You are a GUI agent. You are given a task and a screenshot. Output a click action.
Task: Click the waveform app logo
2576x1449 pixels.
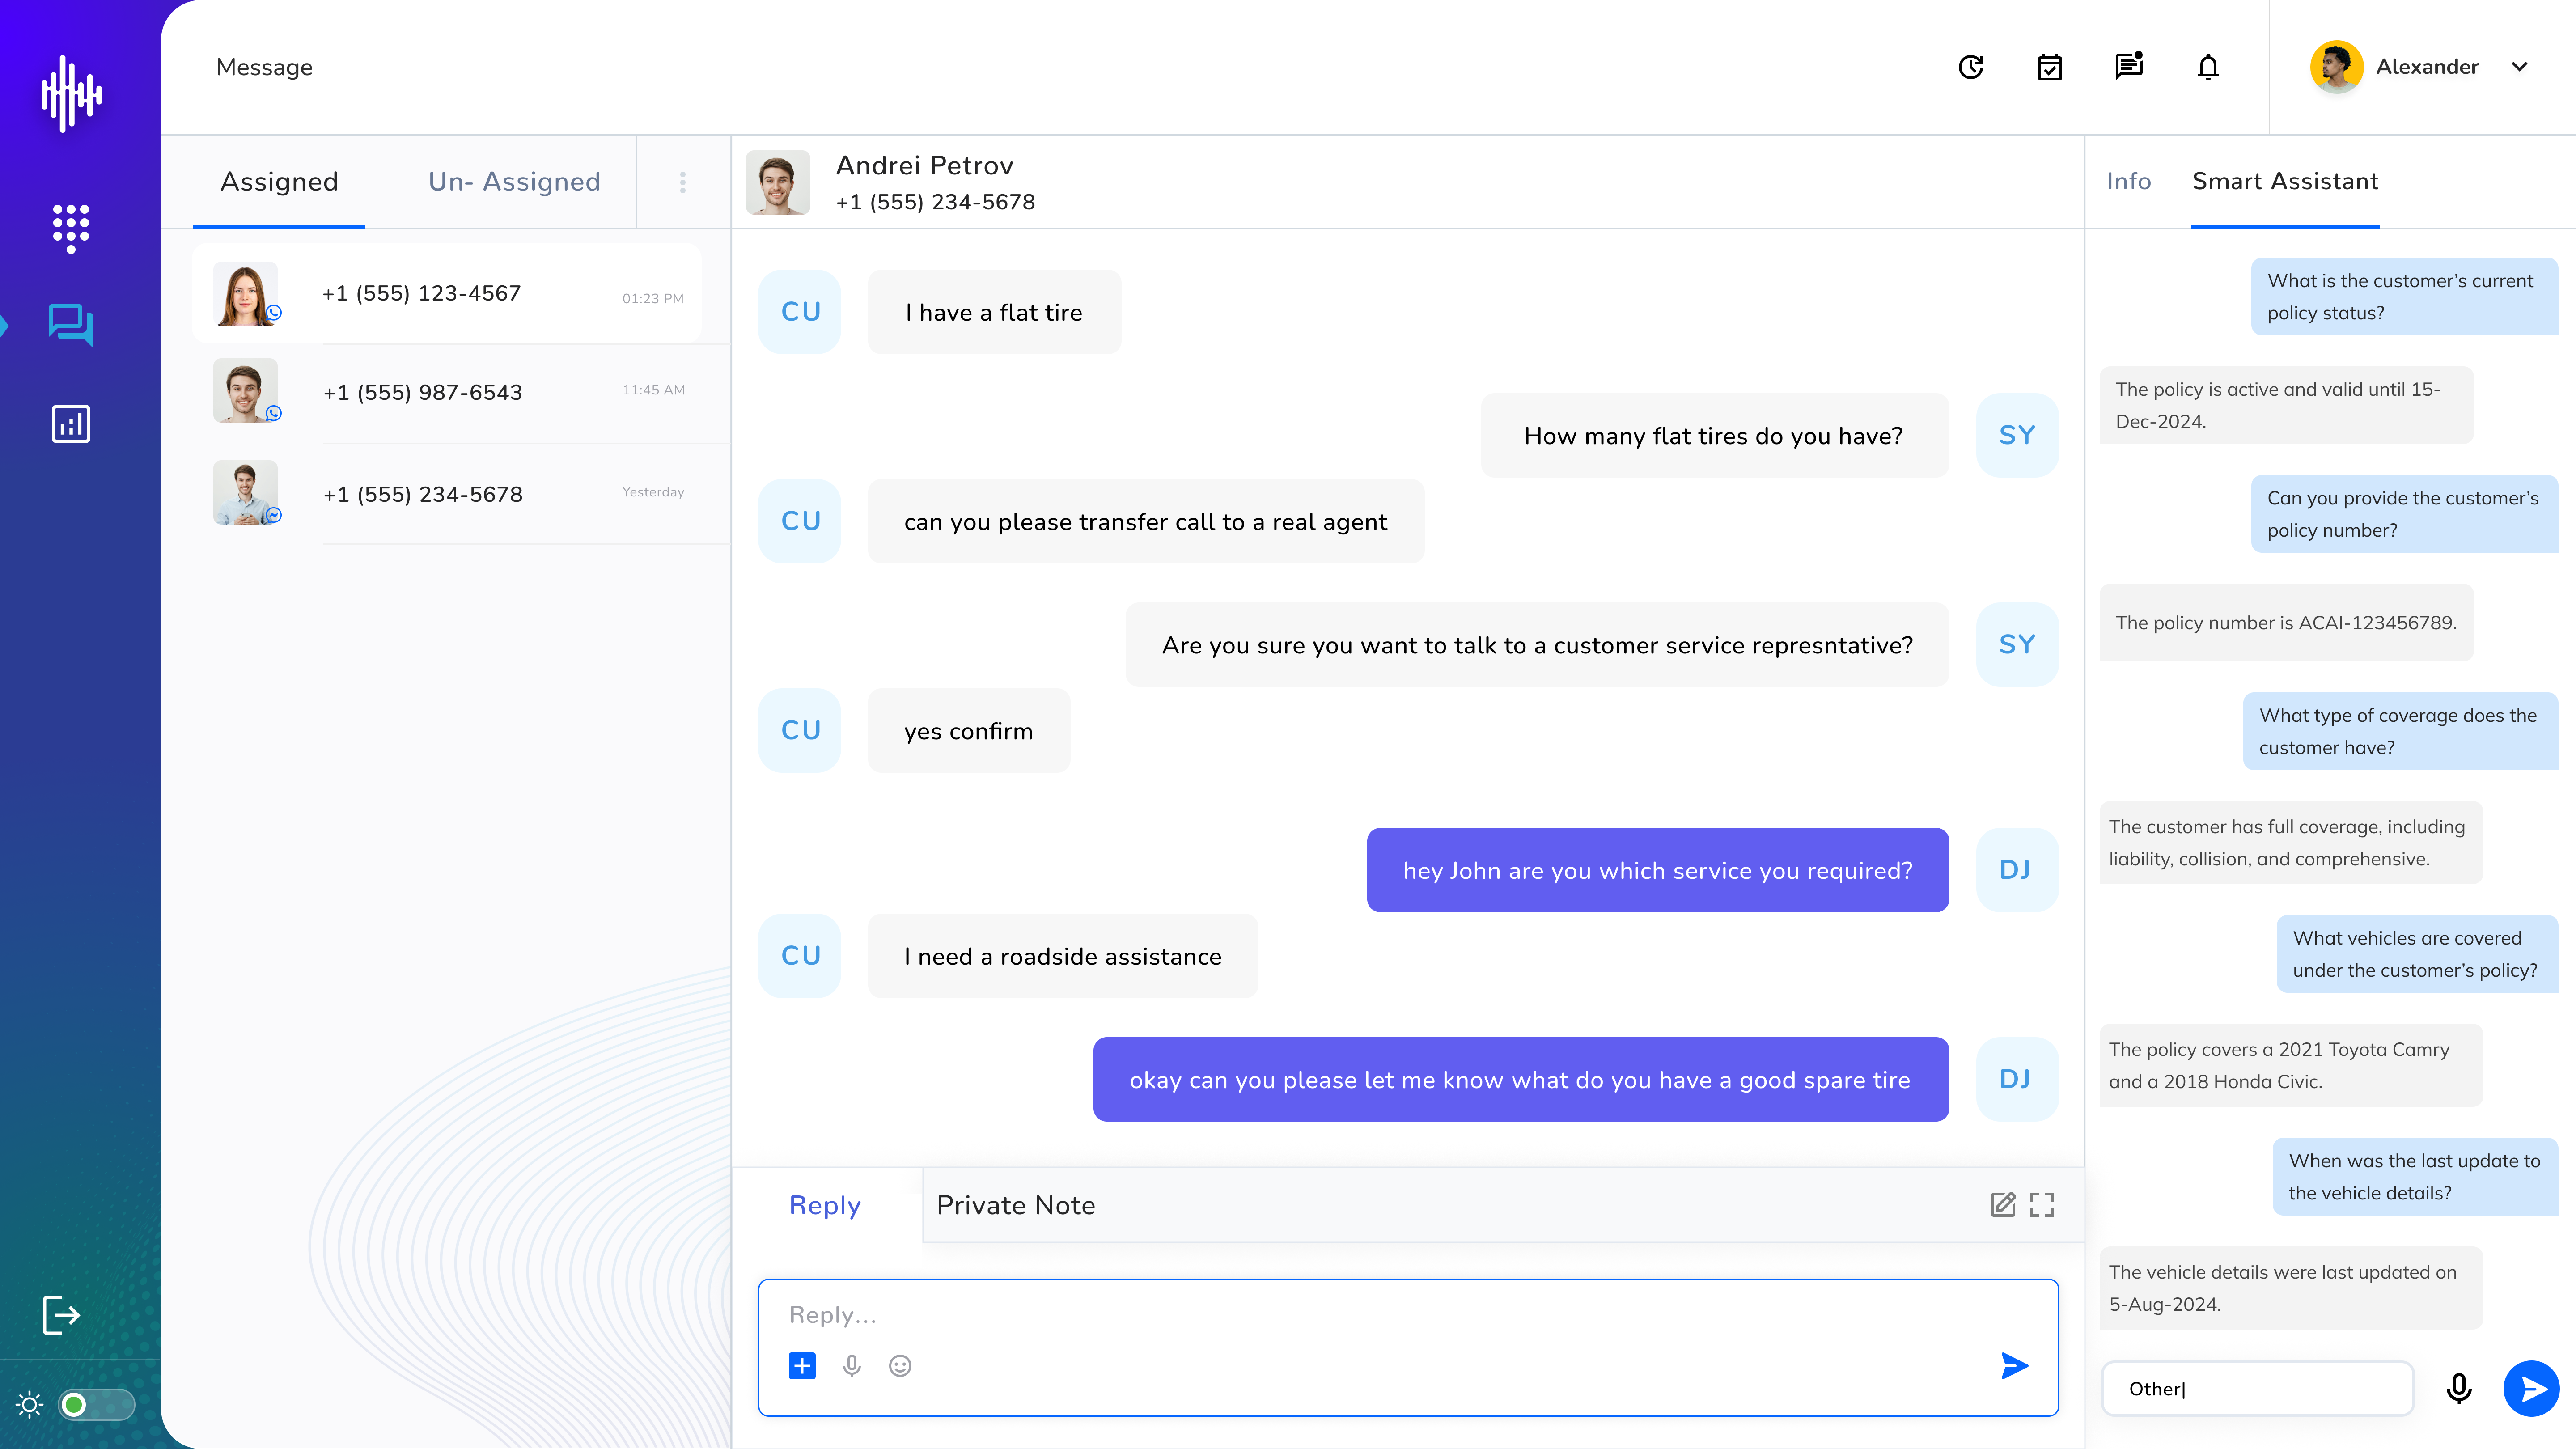71,94
